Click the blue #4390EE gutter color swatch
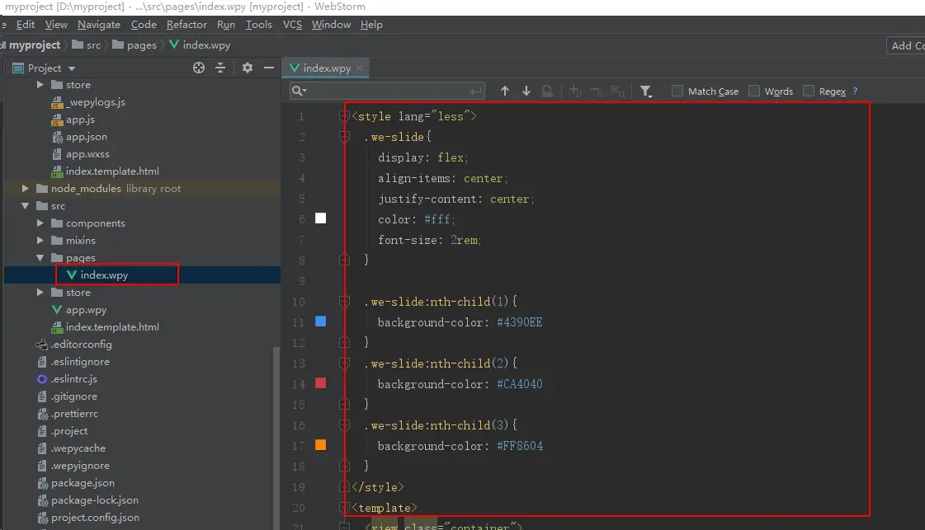The height and width of the screenshot is (530, 925). coord(320,321)
